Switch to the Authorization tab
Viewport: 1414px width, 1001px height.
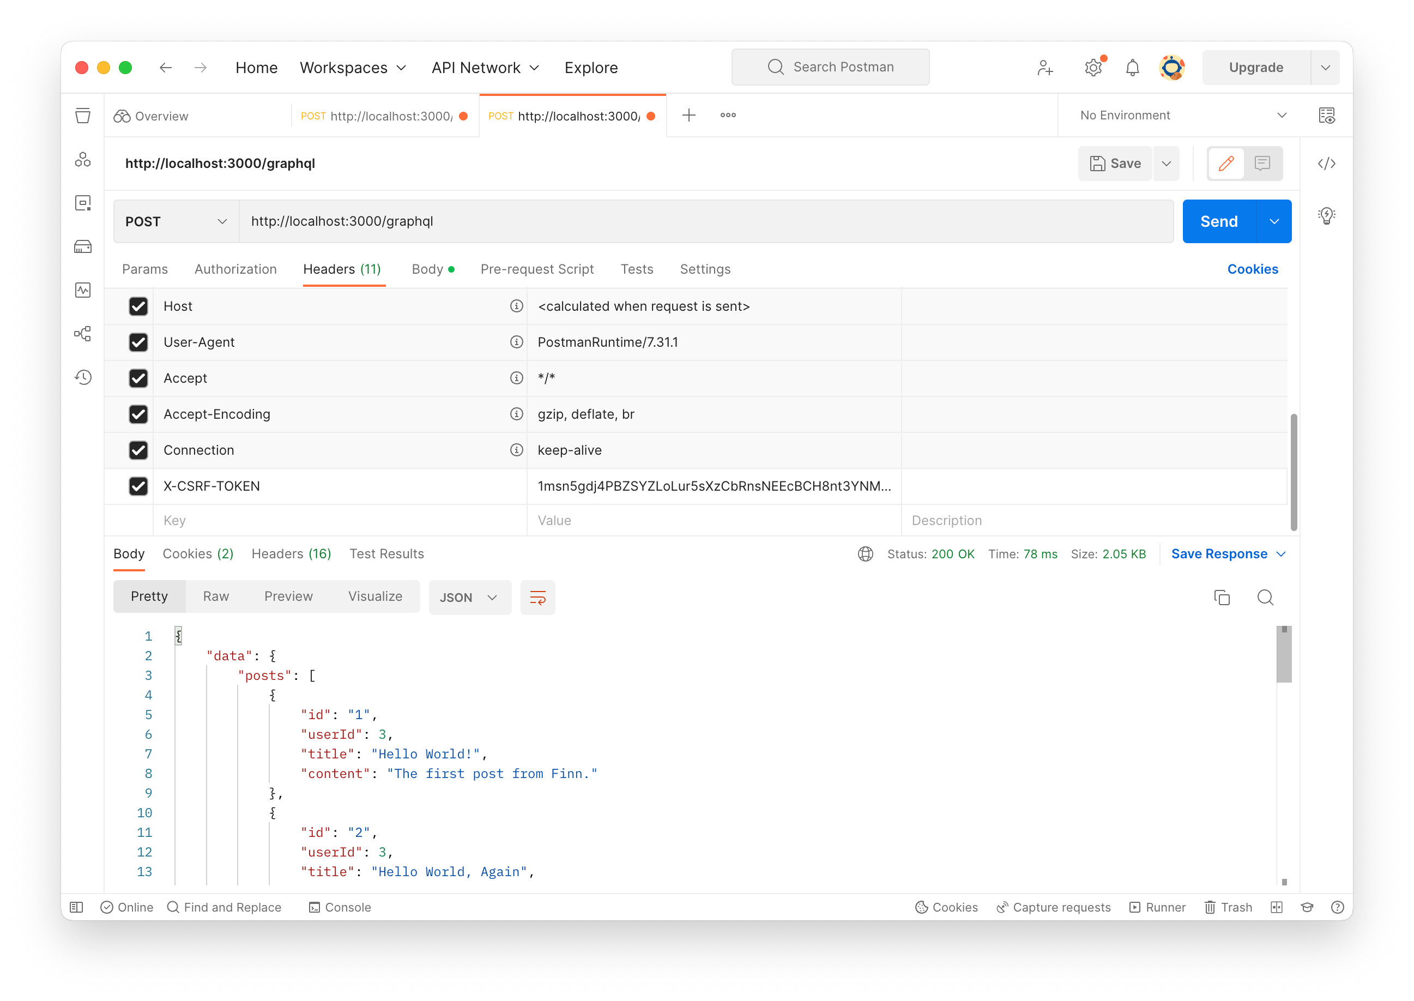tap(235, 269)
